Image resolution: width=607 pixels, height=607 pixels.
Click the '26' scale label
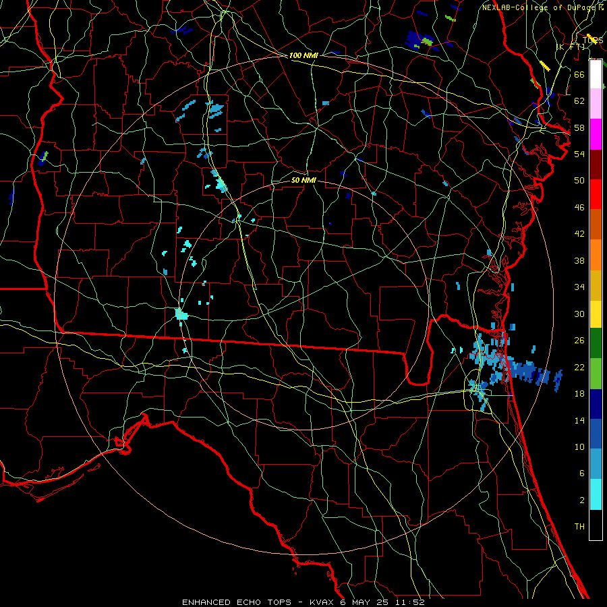point(579,341)
